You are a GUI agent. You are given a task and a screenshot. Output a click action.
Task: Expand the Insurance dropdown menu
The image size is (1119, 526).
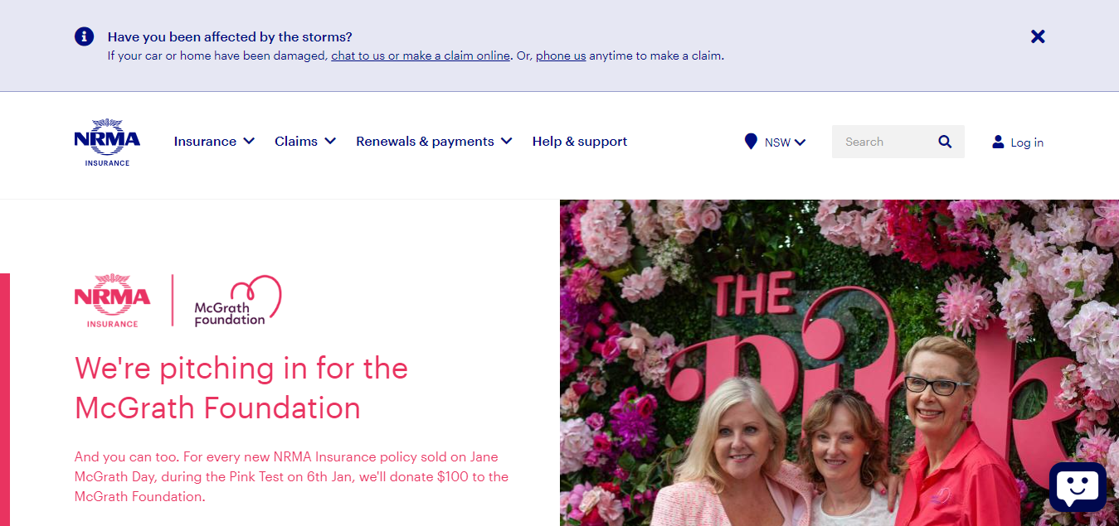pos(214,142)
